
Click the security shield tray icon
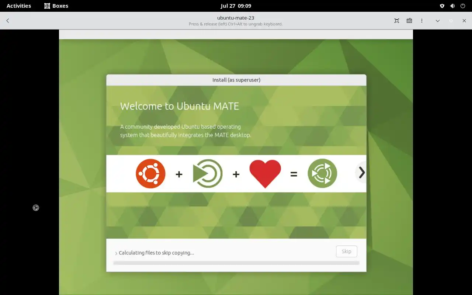(442, 6)
